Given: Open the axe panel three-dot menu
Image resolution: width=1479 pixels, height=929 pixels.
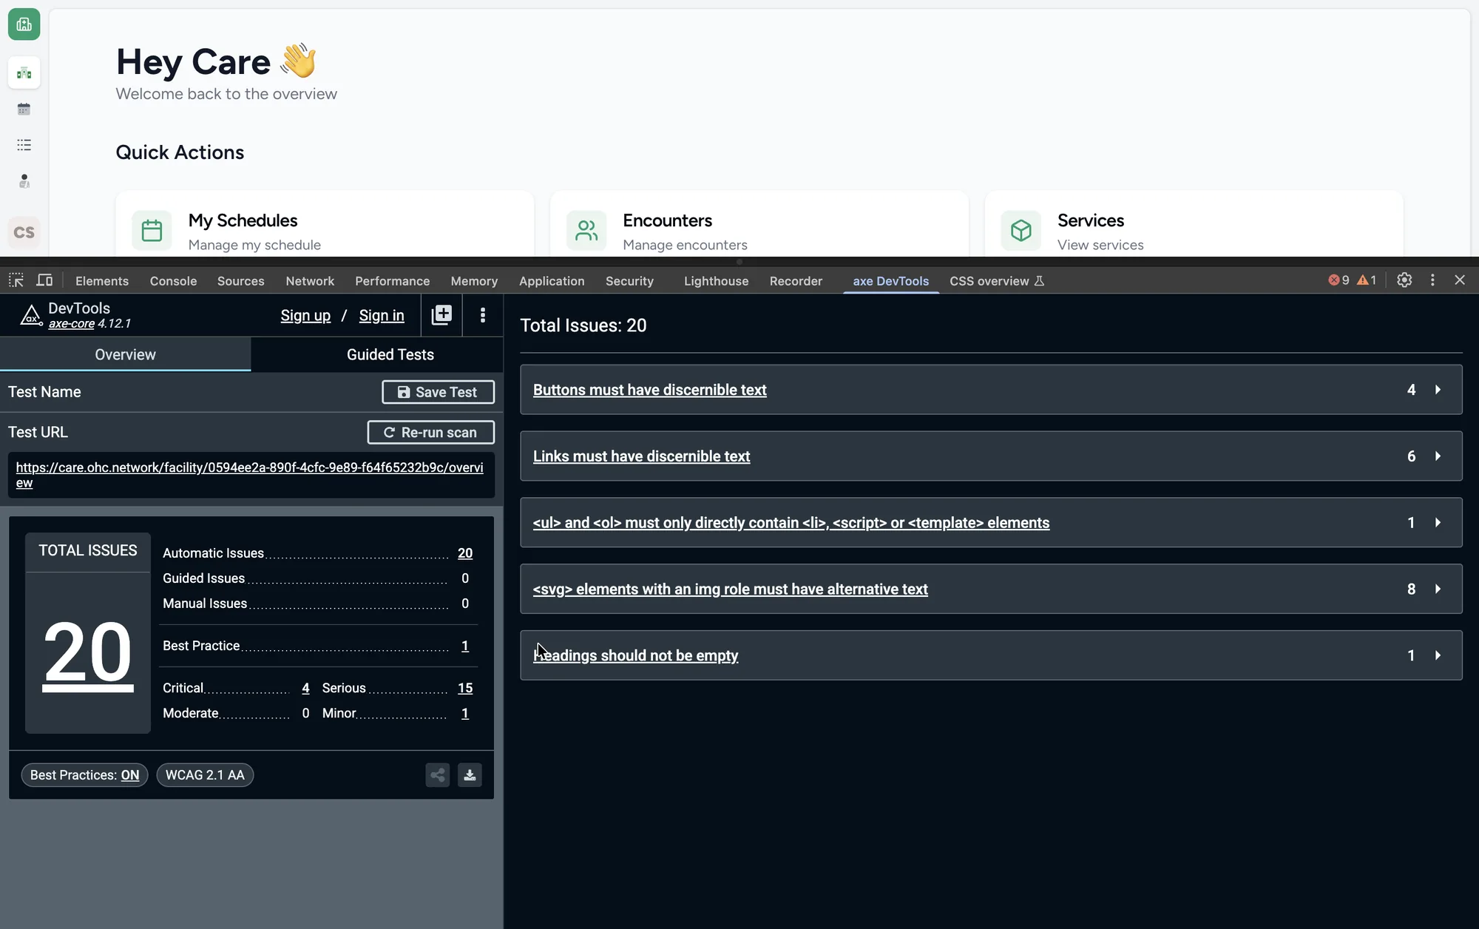Looking at the screenshot, I should [483, 315].
